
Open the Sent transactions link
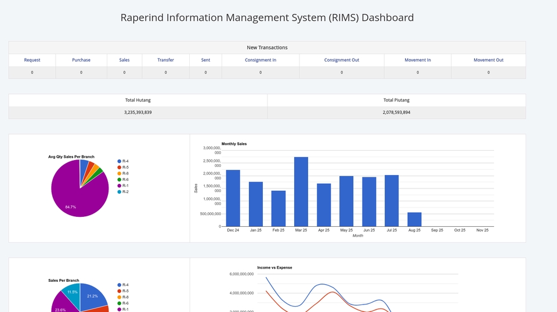point(205,60)
